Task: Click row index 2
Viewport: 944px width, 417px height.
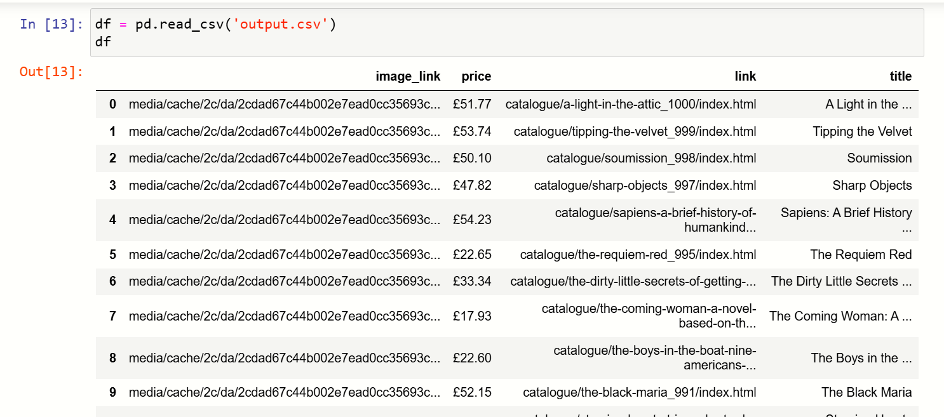Action: point(112,158)
